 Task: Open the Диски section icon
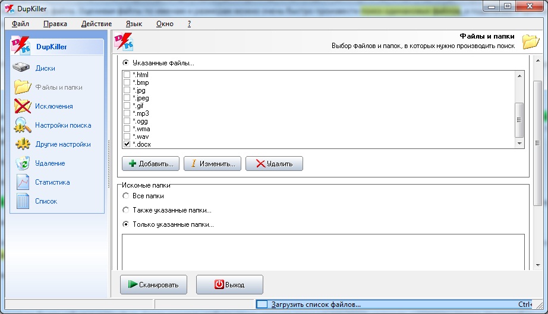[21, 67]
